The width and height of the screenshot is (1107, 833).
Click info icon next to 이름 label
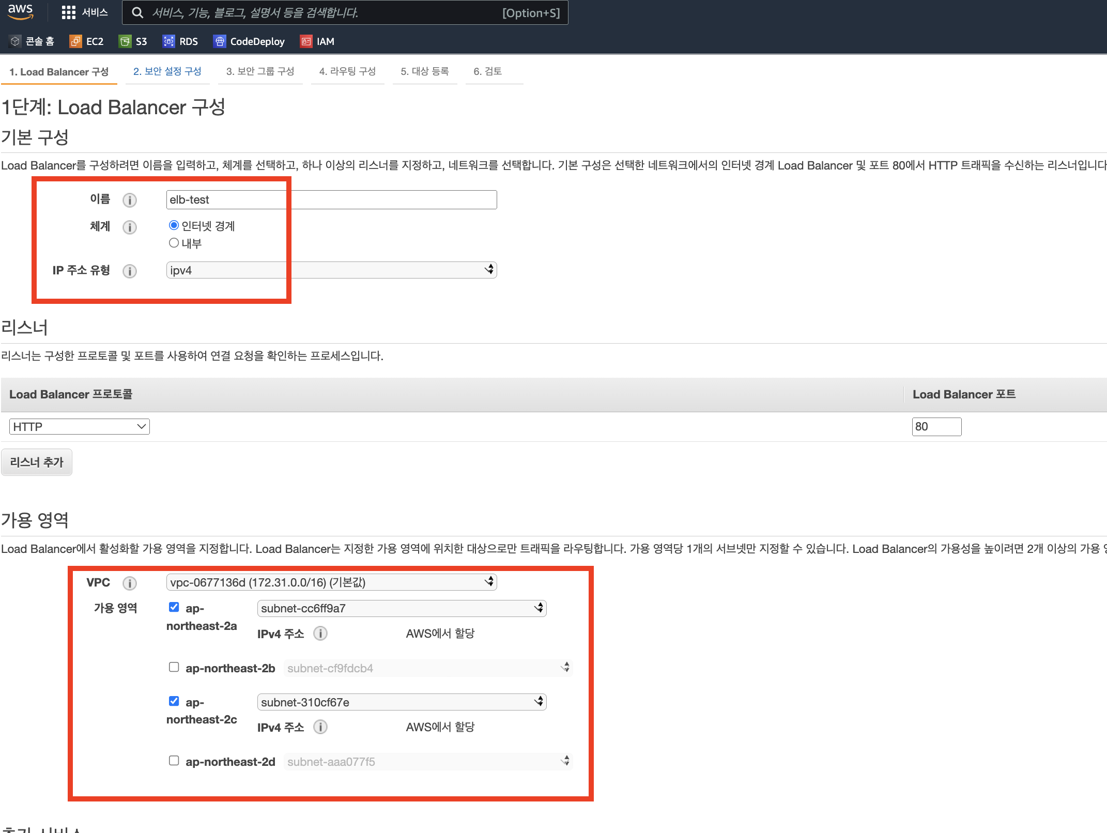tap(130, 200)
